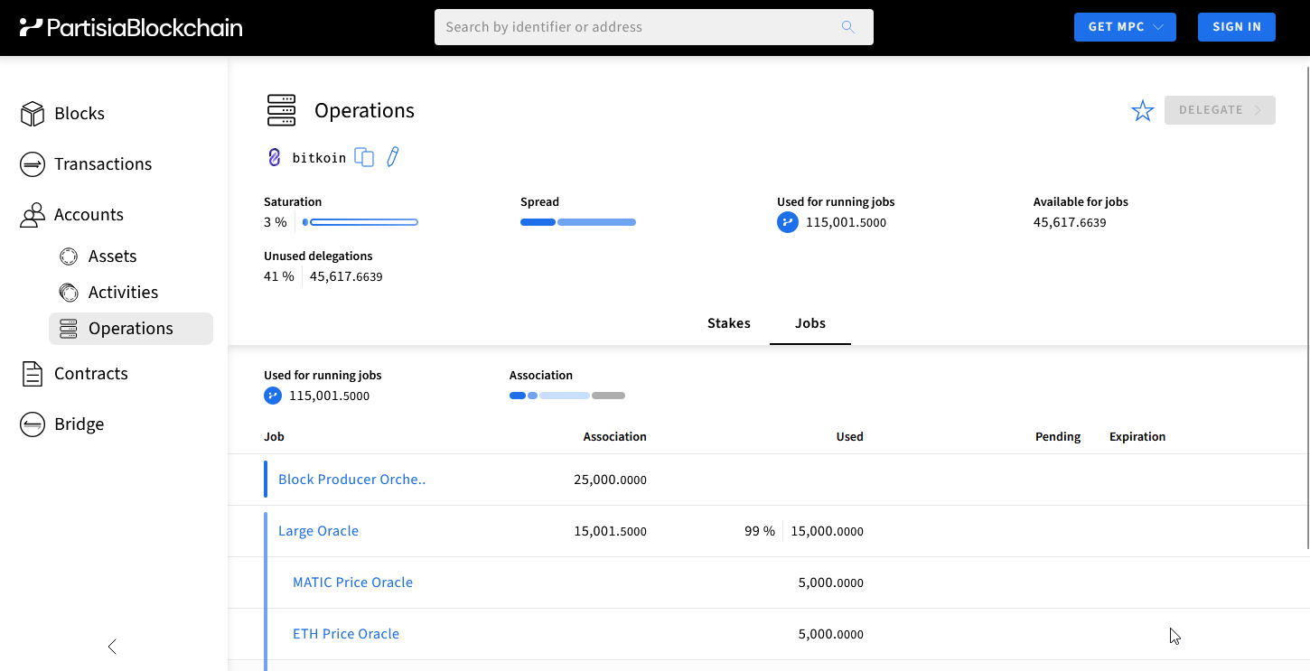
Task: Toggle the favorite star for this operator
Action: (1143, 111)
